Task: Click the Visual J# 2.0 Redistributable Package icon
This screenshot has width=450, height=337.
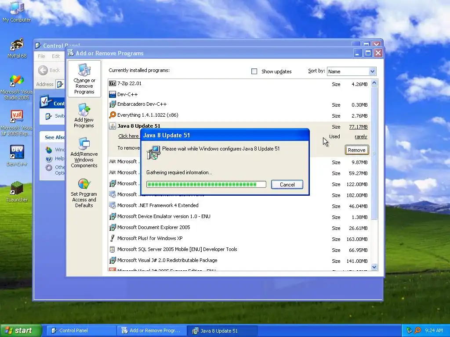Action: click(112, 260)
